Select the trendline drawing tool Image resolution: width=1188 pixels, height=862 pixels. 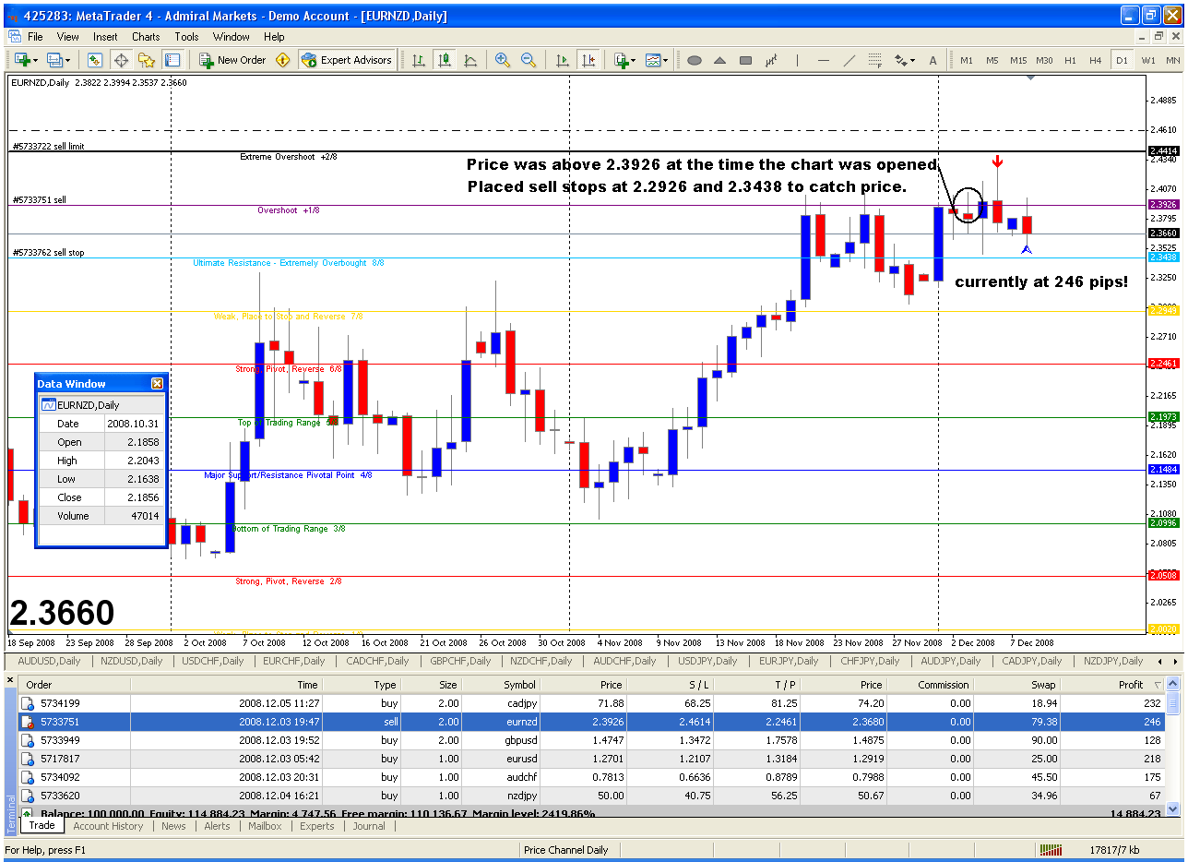(x=849, y=60)
